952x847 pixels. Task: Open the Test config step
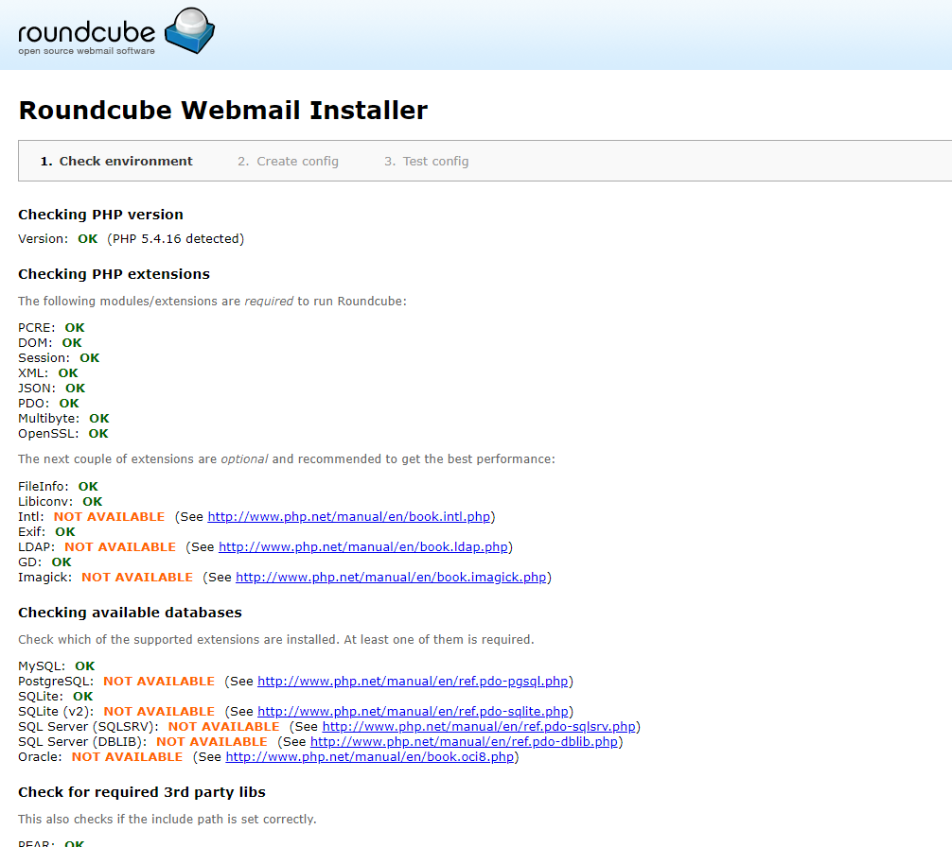(426, 162)
